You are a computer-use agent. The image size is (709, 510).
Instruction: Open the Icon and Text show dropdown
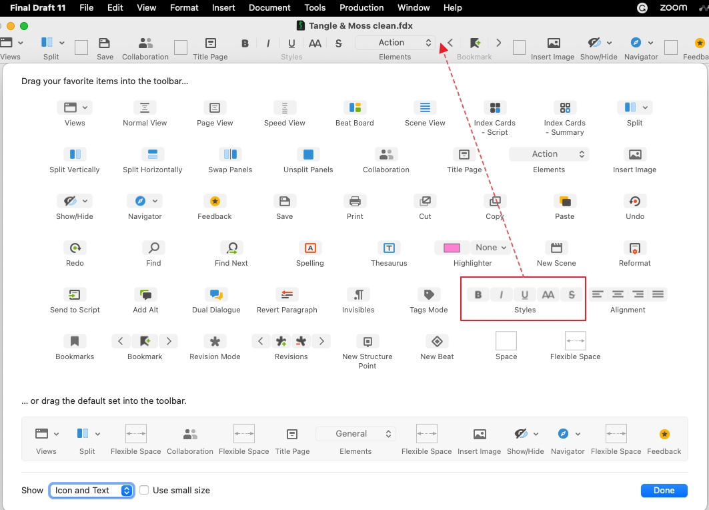pyautogui.click(x=92, y=490)
